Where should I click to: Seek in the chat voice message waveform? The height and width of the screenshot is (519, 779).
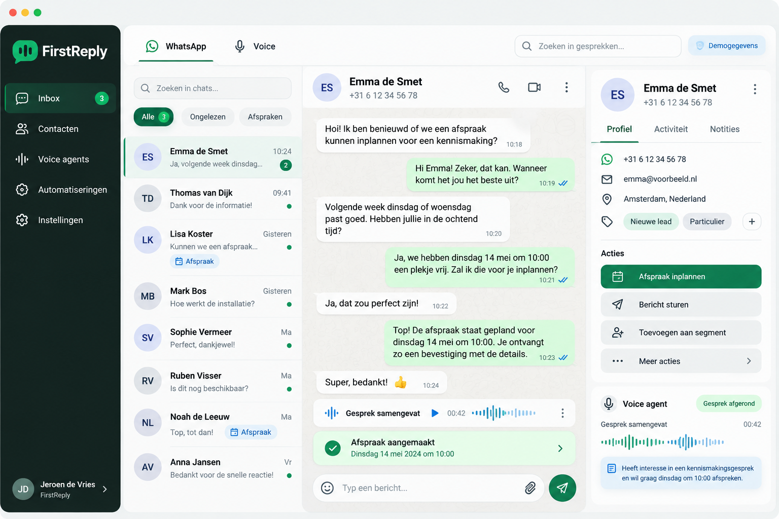pos(504,413)
